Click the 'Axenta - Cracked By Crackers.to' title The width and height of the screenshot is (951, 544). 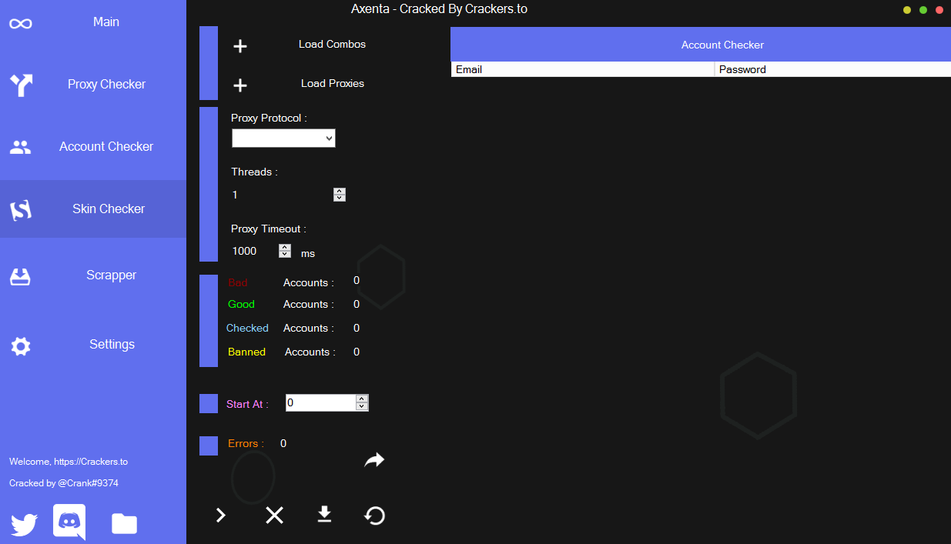[x=439, y=9]
